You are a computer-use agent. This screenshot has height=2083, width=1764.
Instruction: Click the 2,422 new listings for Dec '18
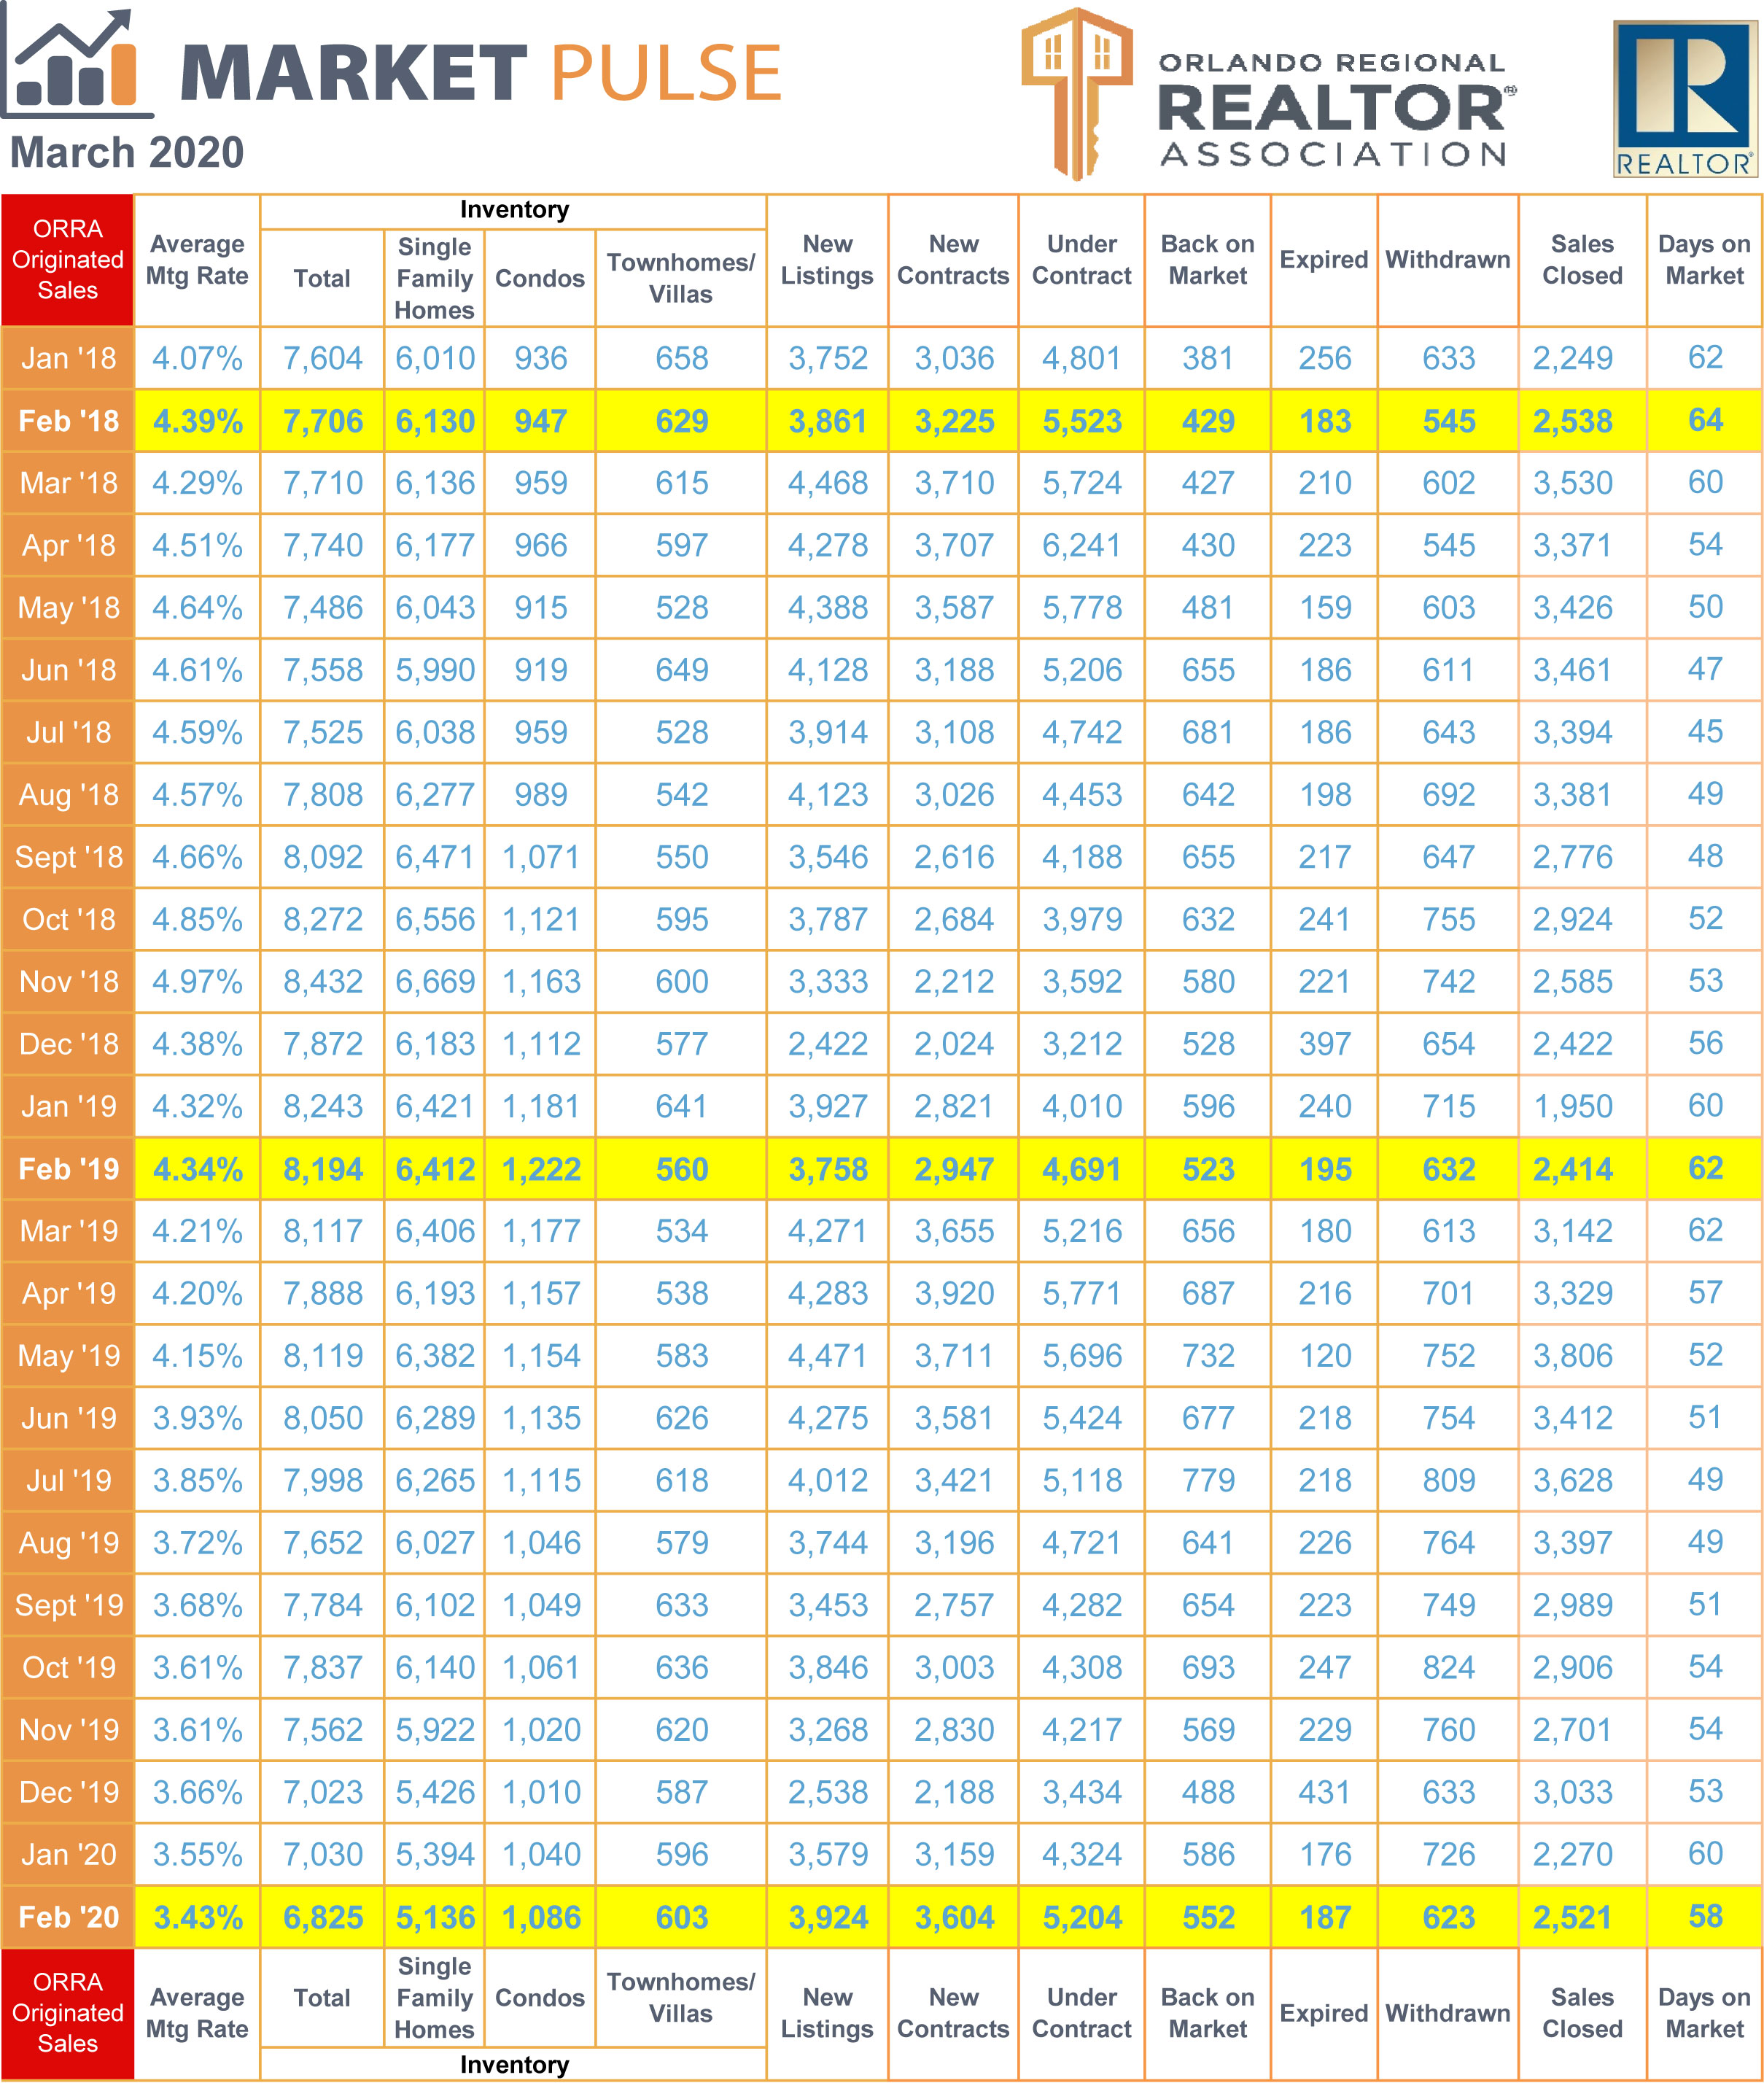pyautogui.click(x=828, y=1044)
